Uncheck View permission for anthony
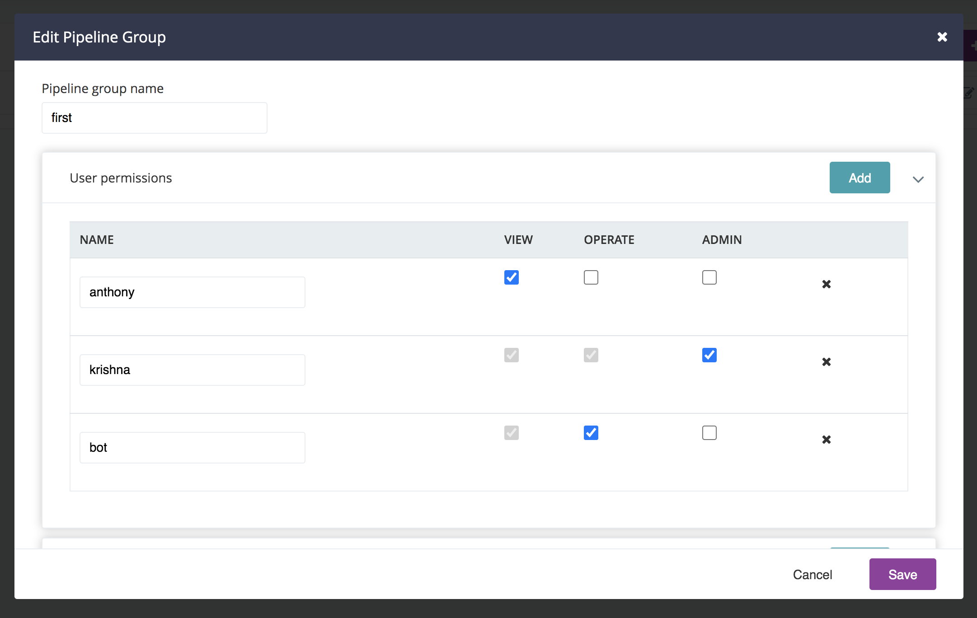 pos(511,277)
